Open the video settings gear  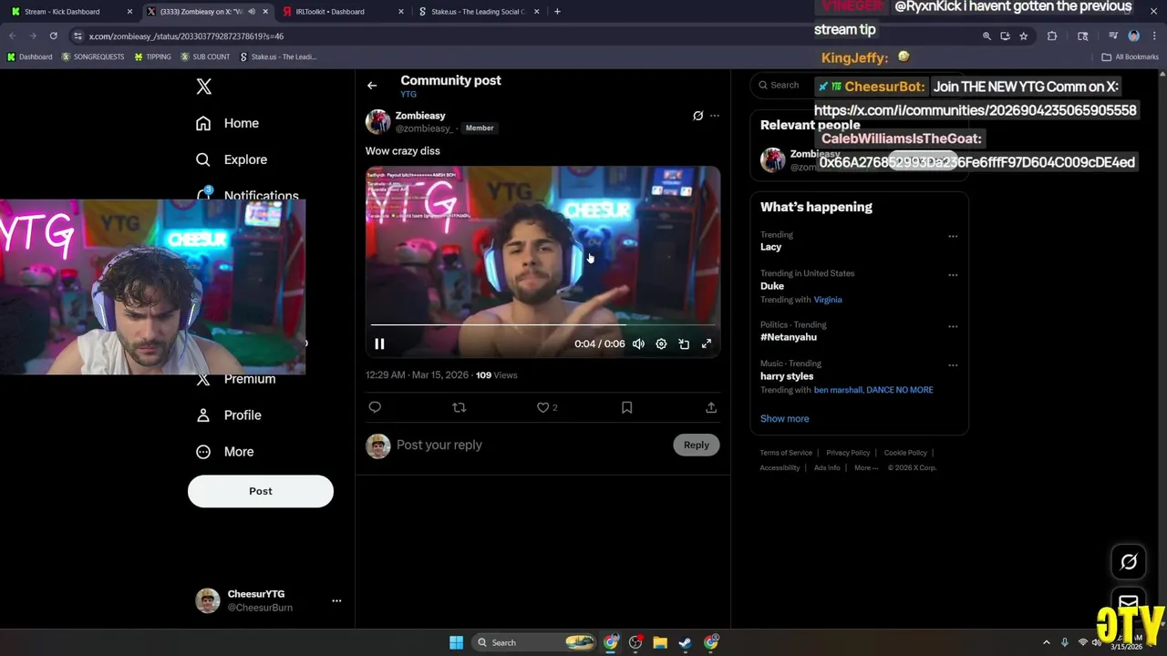click(661, 343)
